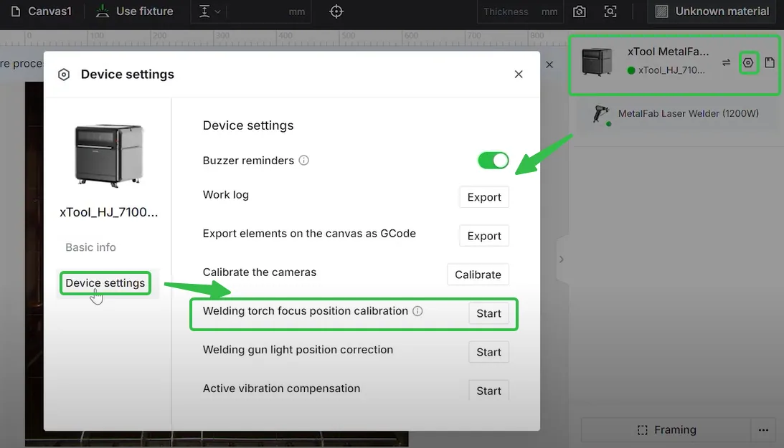Open the Canvas1 document tab
The width and height of the screenshot is (784, 448).
pyautogui.click(x=42, y=11)
